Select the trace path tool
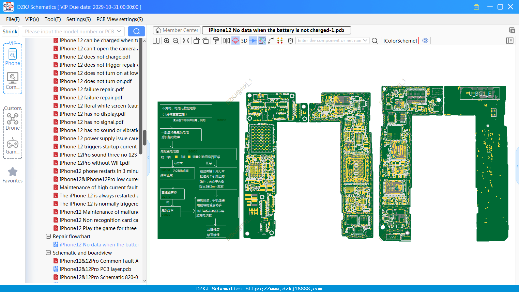 click(x=271, y=40)
